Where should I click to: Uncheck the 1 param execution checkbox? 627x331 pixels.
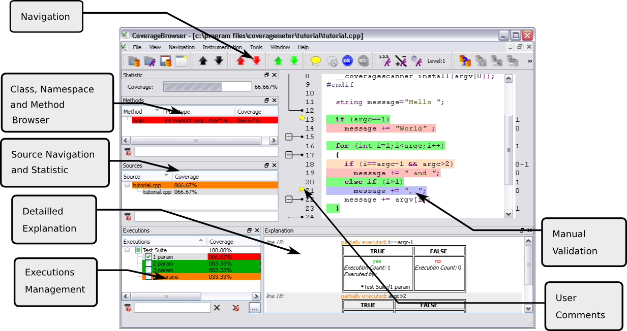[148, 257]
